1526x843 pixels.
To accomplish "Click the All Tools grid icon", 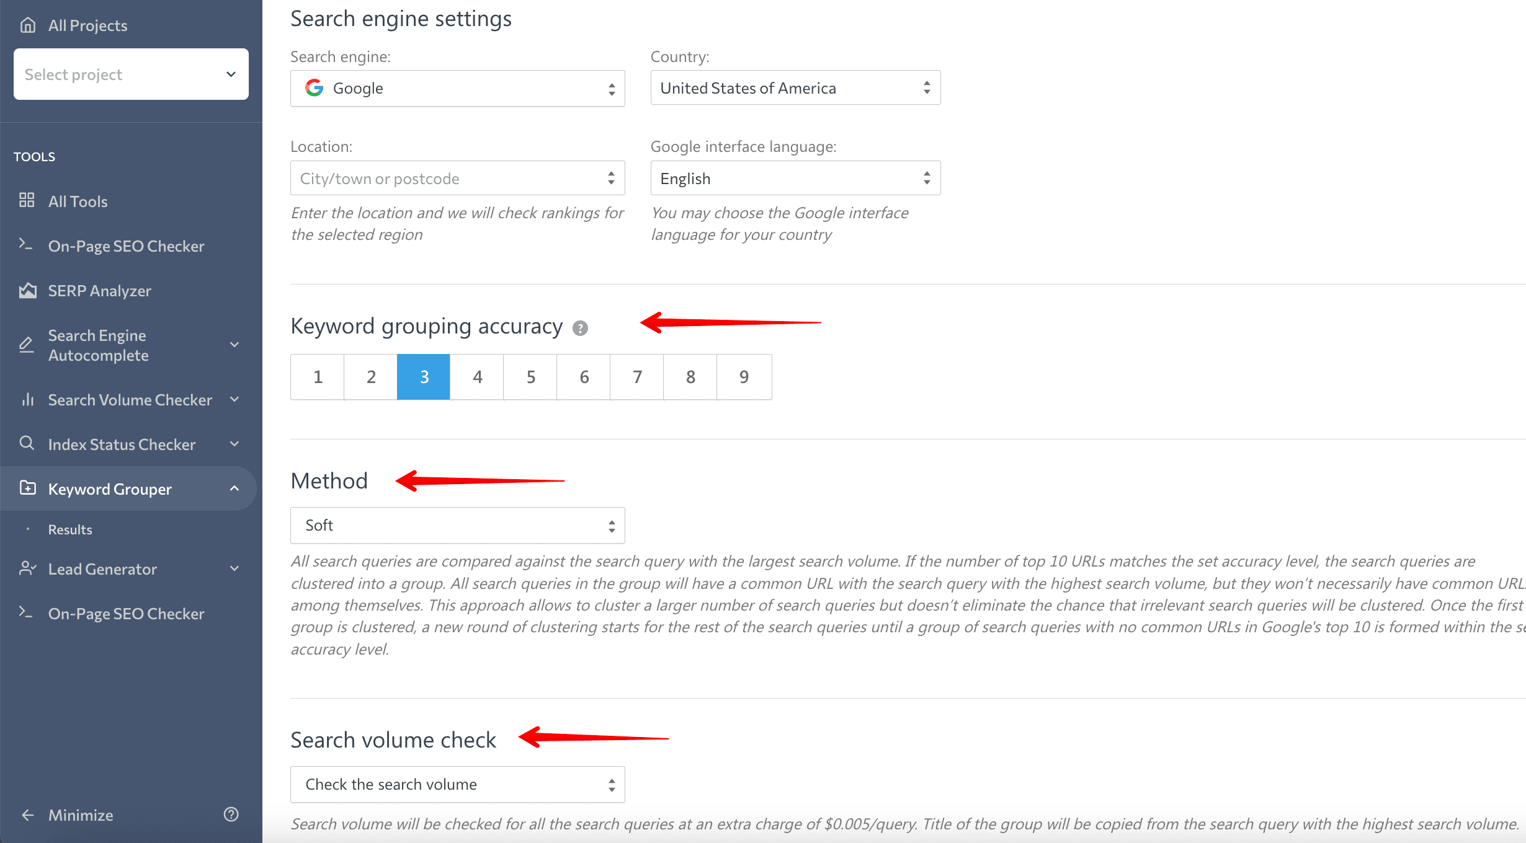I will (x=27, y=200).
